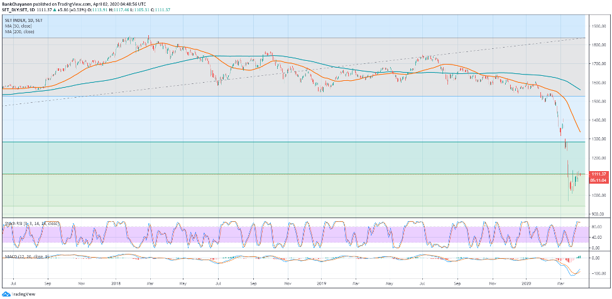Click the current price label 1111.37

point(599,174)
